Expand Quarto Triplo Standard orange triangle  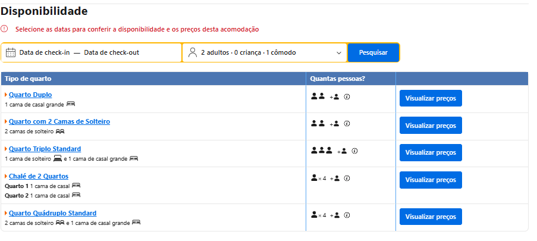[x=6, y=149]
